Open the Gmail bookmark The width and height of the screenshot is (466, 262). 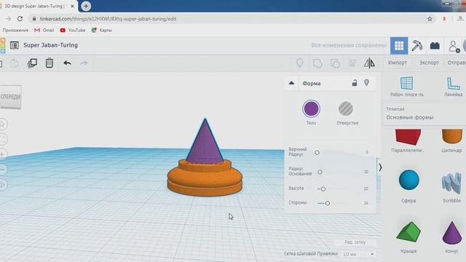[x=44, y=31]
